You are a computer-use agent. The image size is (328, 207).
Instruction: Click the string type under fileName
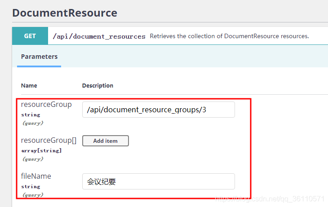31,186
